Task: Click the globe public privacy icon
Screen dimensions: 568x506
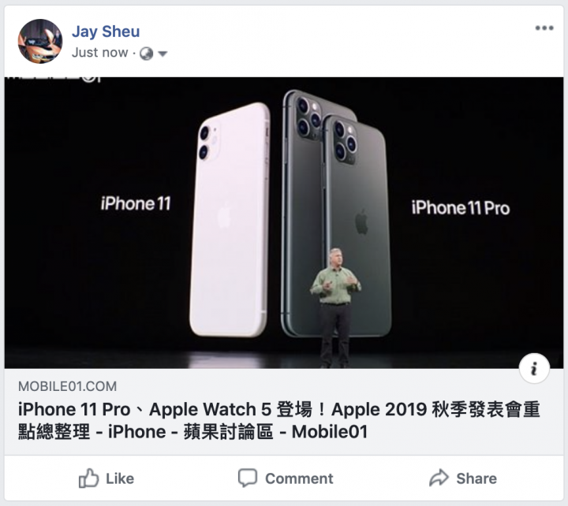Action: 147,54
